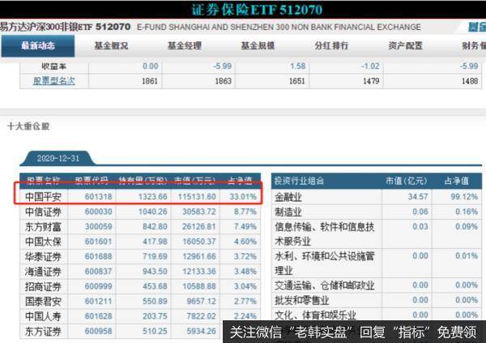The height and width of the screenshot is (343, 486).
Task: Select the 东方证券 stock name
Action: (x=43, y=331)
